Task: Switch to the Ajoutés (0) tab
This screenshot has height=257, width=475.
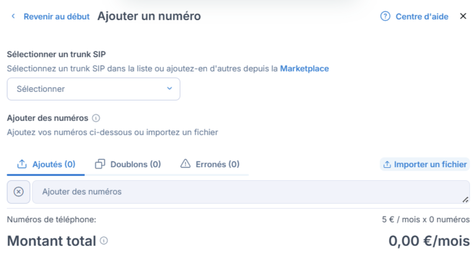Action: coord(54,164)
